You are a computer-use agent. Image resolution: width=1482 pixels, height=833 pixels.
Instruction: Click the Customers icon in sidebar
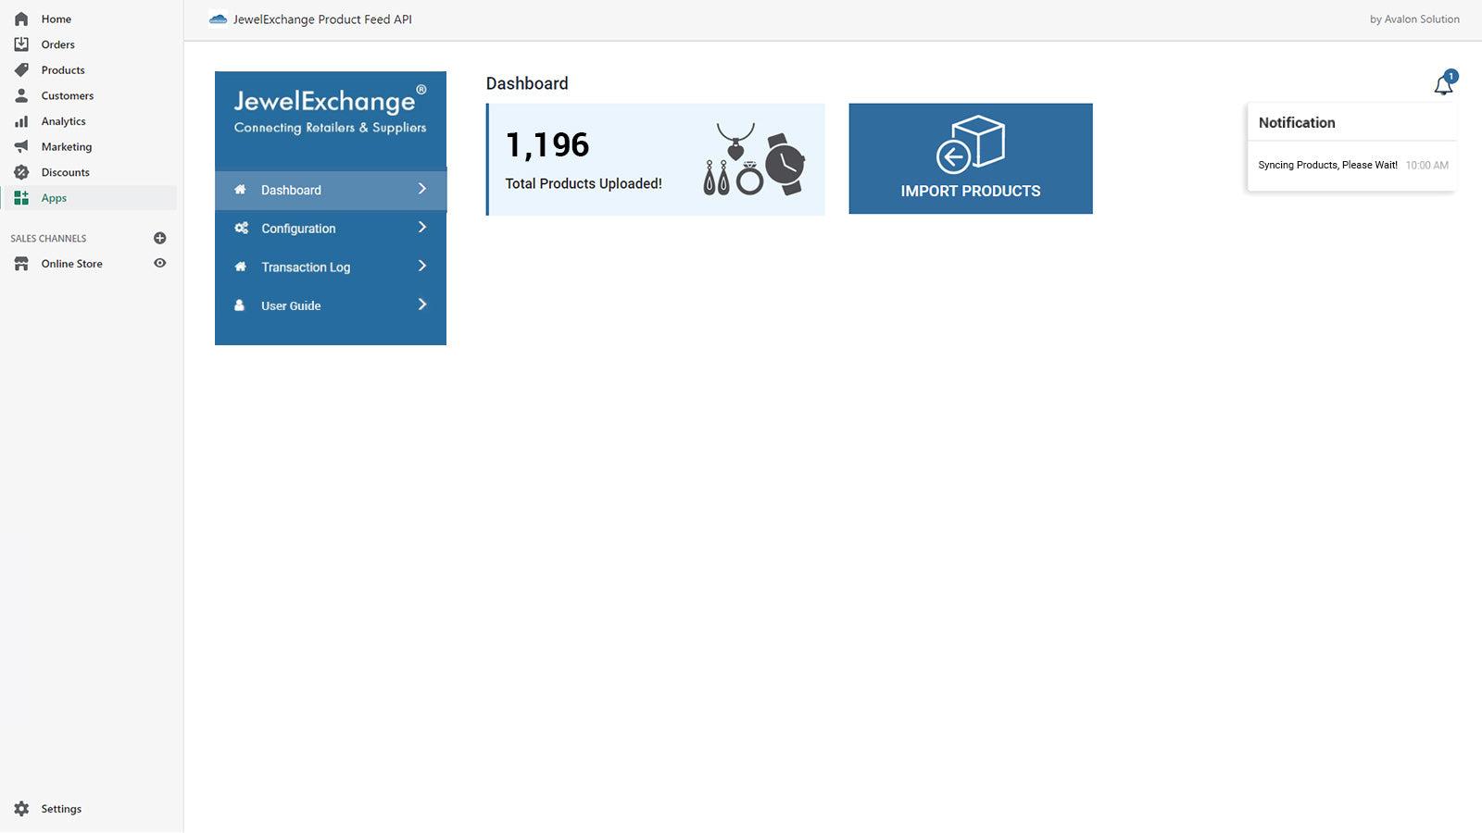click(x=20, y=95)
